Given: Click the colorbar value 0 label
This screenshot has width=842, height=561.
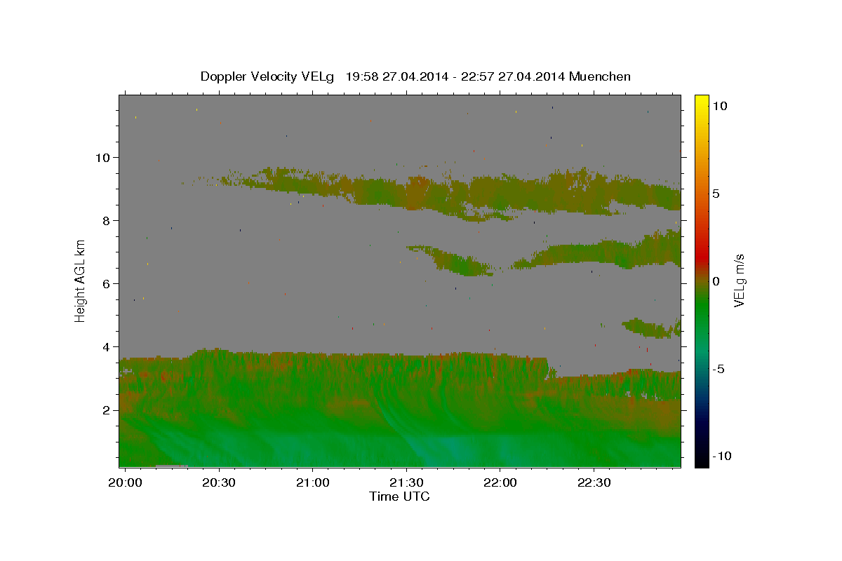Looking at the screenshot, I should point(716,280).
